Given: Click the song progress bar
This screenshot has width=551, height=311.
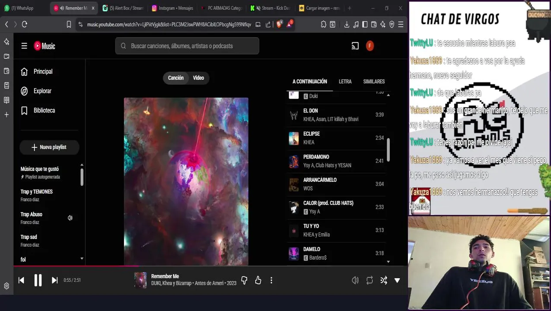Looking at the screenshot, I should pyautogui.click(x=210, y=266).
